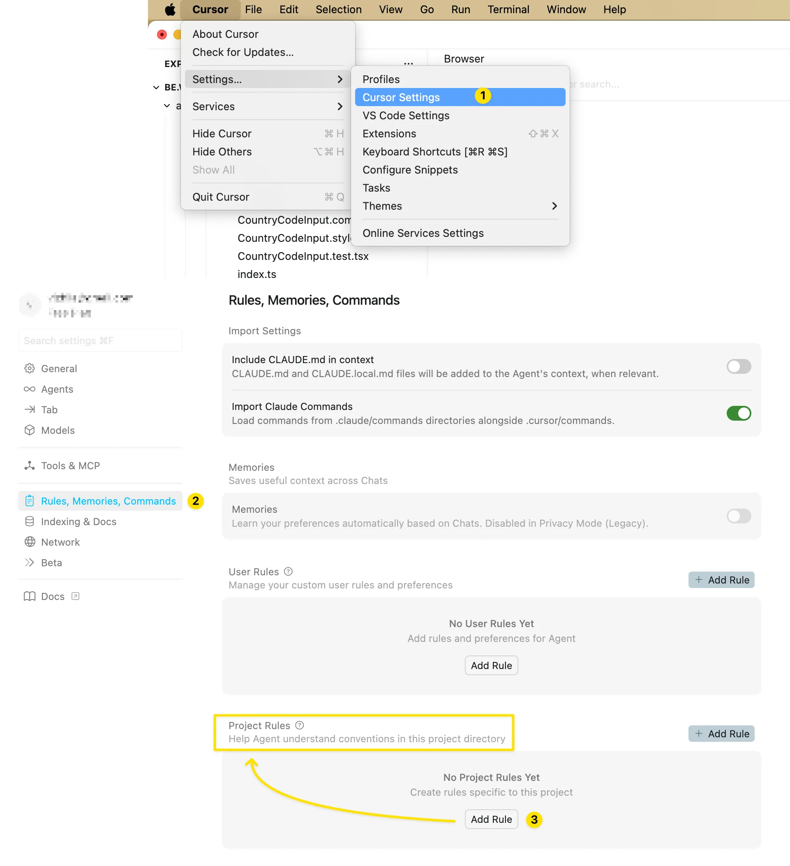Click Add Rule under No User Rules Yet
The width and height of the screenshot is (790, 866).
[491, 665]
